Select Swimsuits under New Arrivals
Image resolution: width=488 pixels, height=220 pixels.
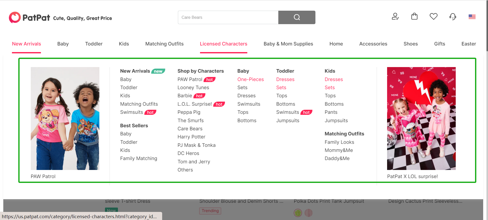tap(132, 112)
